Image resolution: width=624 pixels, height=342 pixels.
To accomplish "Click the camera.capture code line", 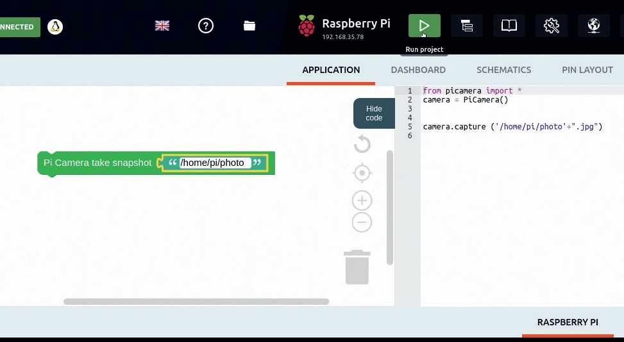I will [x=512, y=127].
